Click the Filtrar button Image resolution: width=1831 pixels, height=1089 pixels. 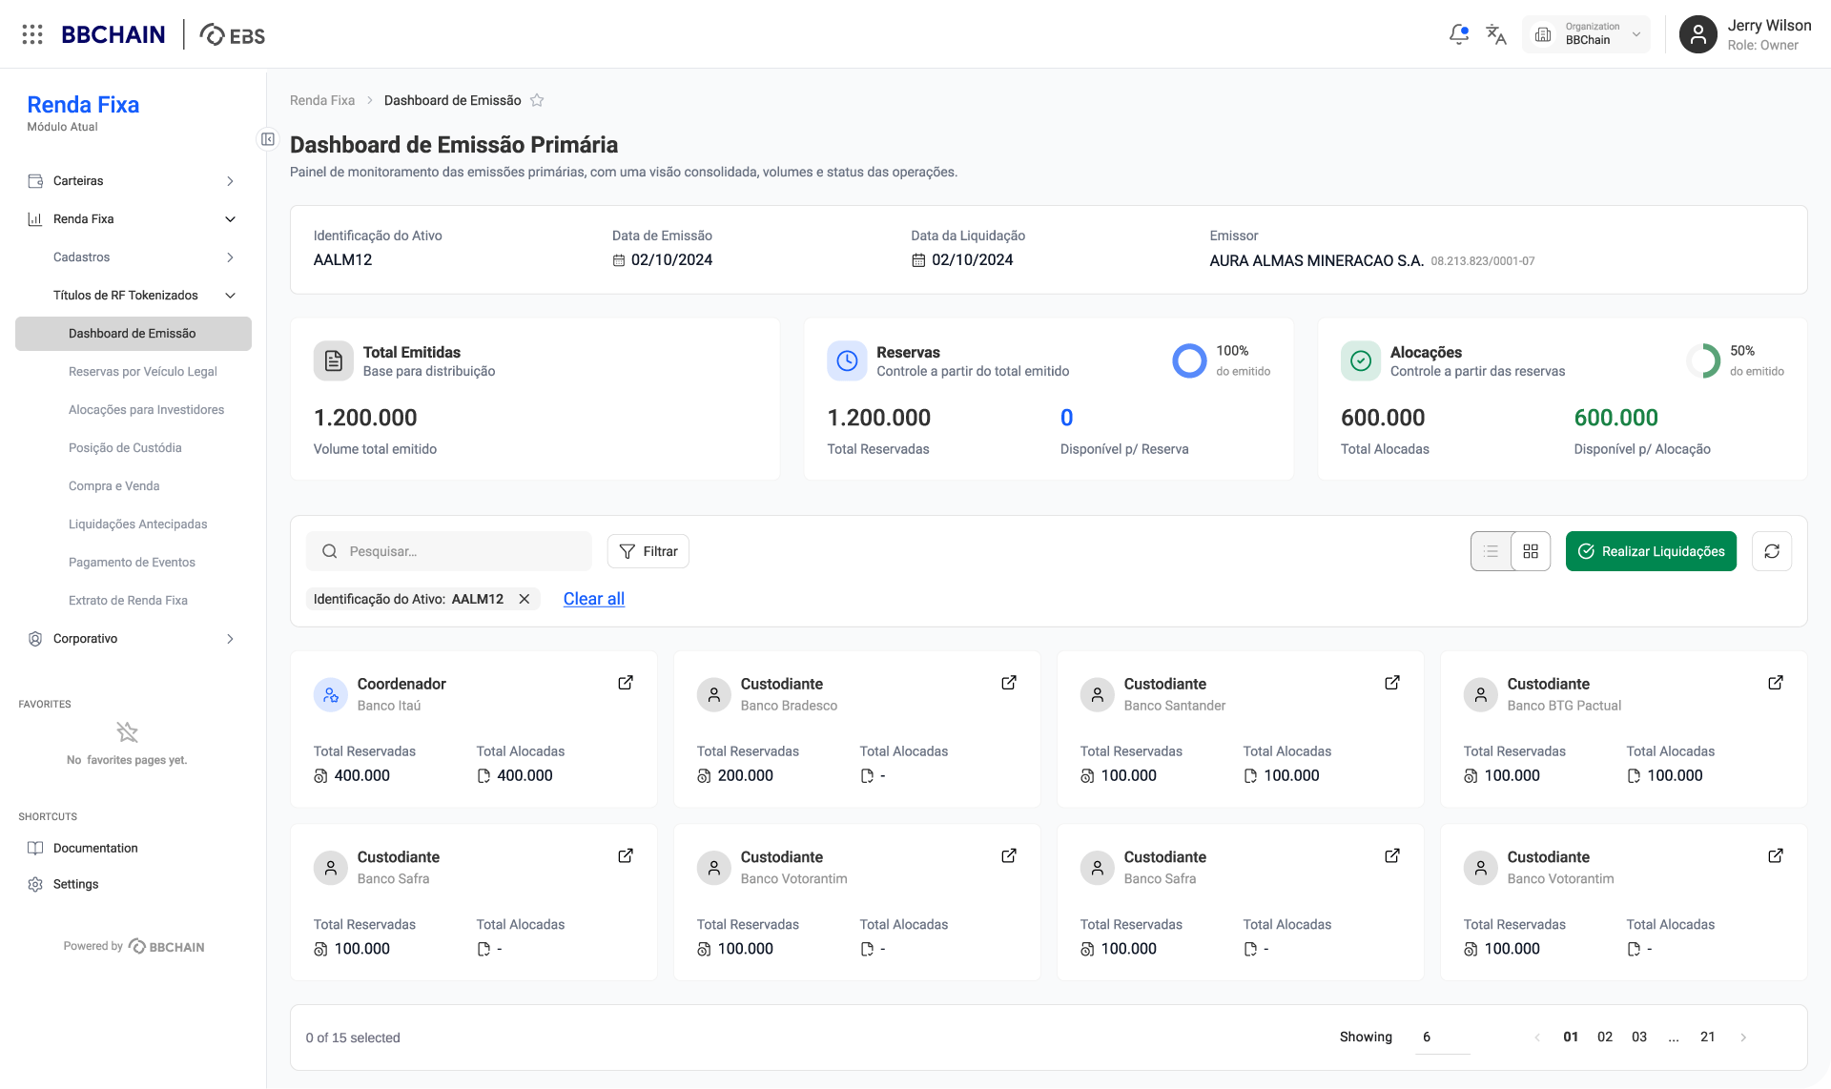pos(648,551)
